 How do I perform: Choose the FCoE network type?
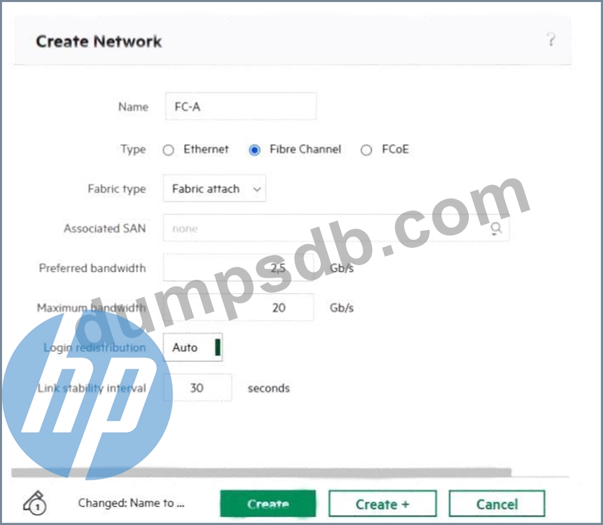366,150
